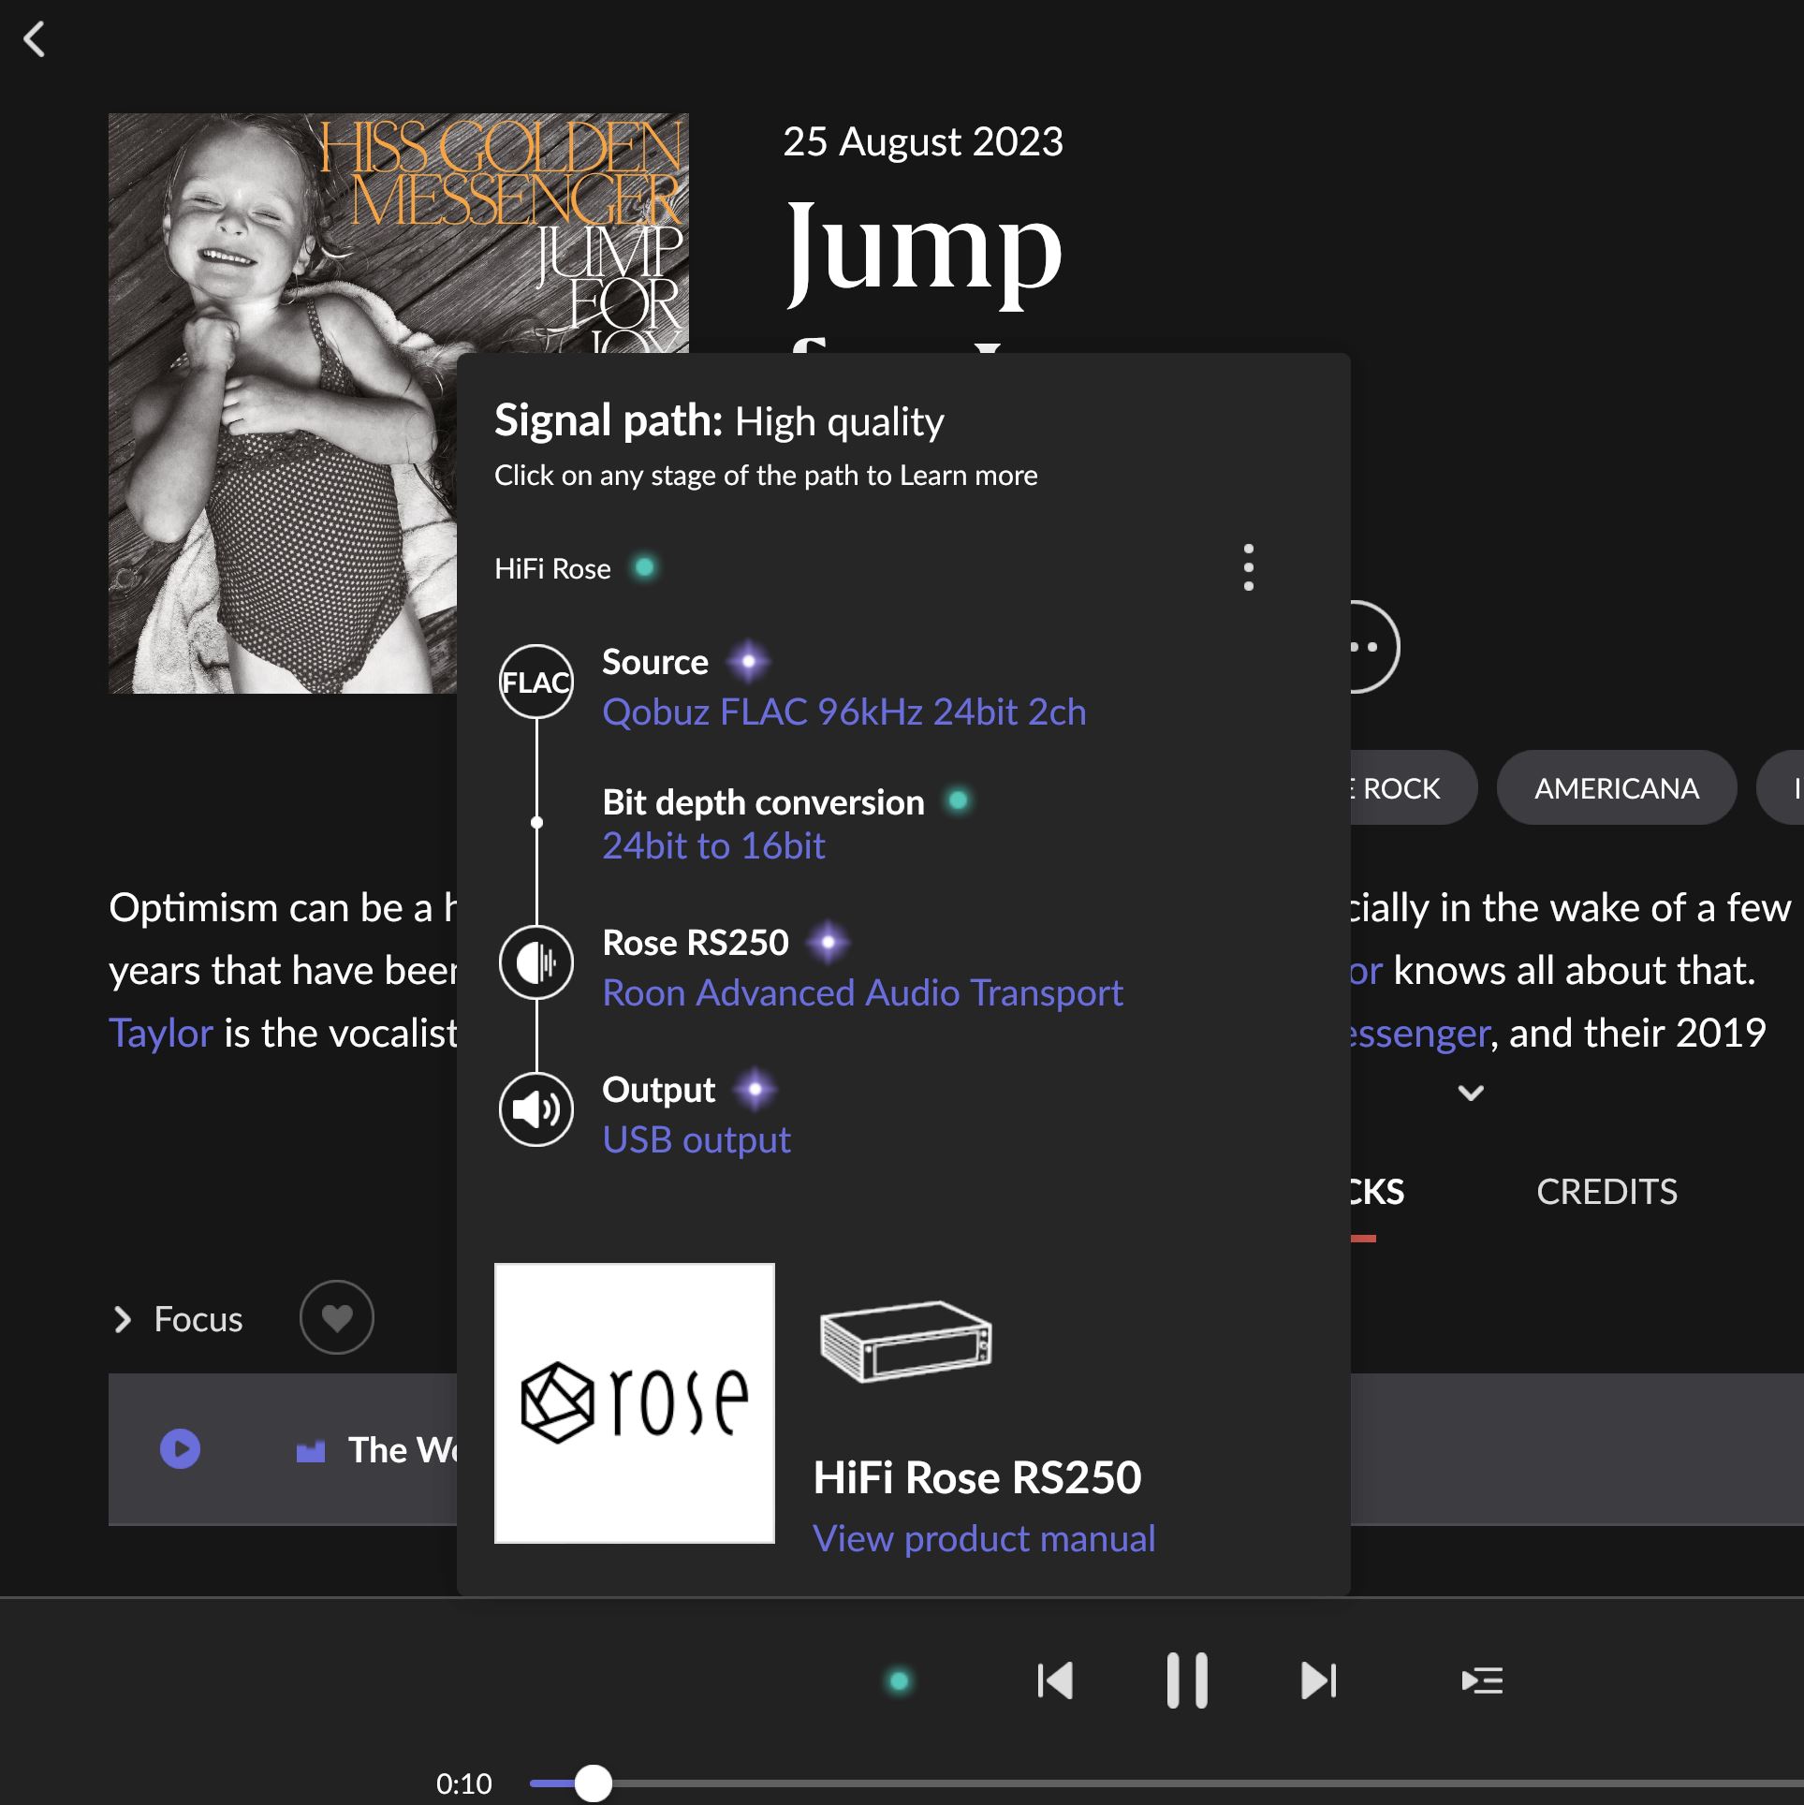This screenshot has height=1805, width=1804.
Task: Open the signal path indicator in playback bar
Action: tap(899, 1681)
